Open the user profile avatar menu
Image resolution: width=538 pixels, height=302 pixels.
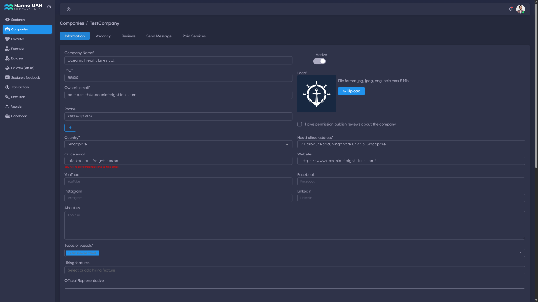click(520, 9)
